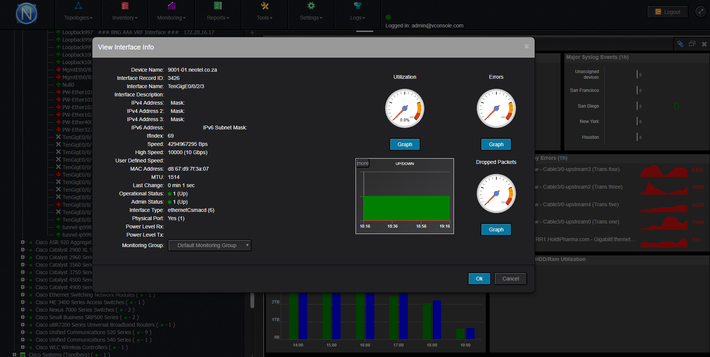
Task: Click the more button on UP/DOWN chart
Action: point(363,163)
